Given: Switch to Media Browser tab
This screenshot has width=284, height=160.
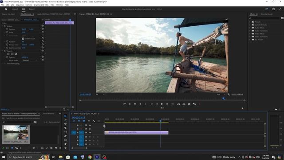Looking at the screenshot, I should click(48, 114).
